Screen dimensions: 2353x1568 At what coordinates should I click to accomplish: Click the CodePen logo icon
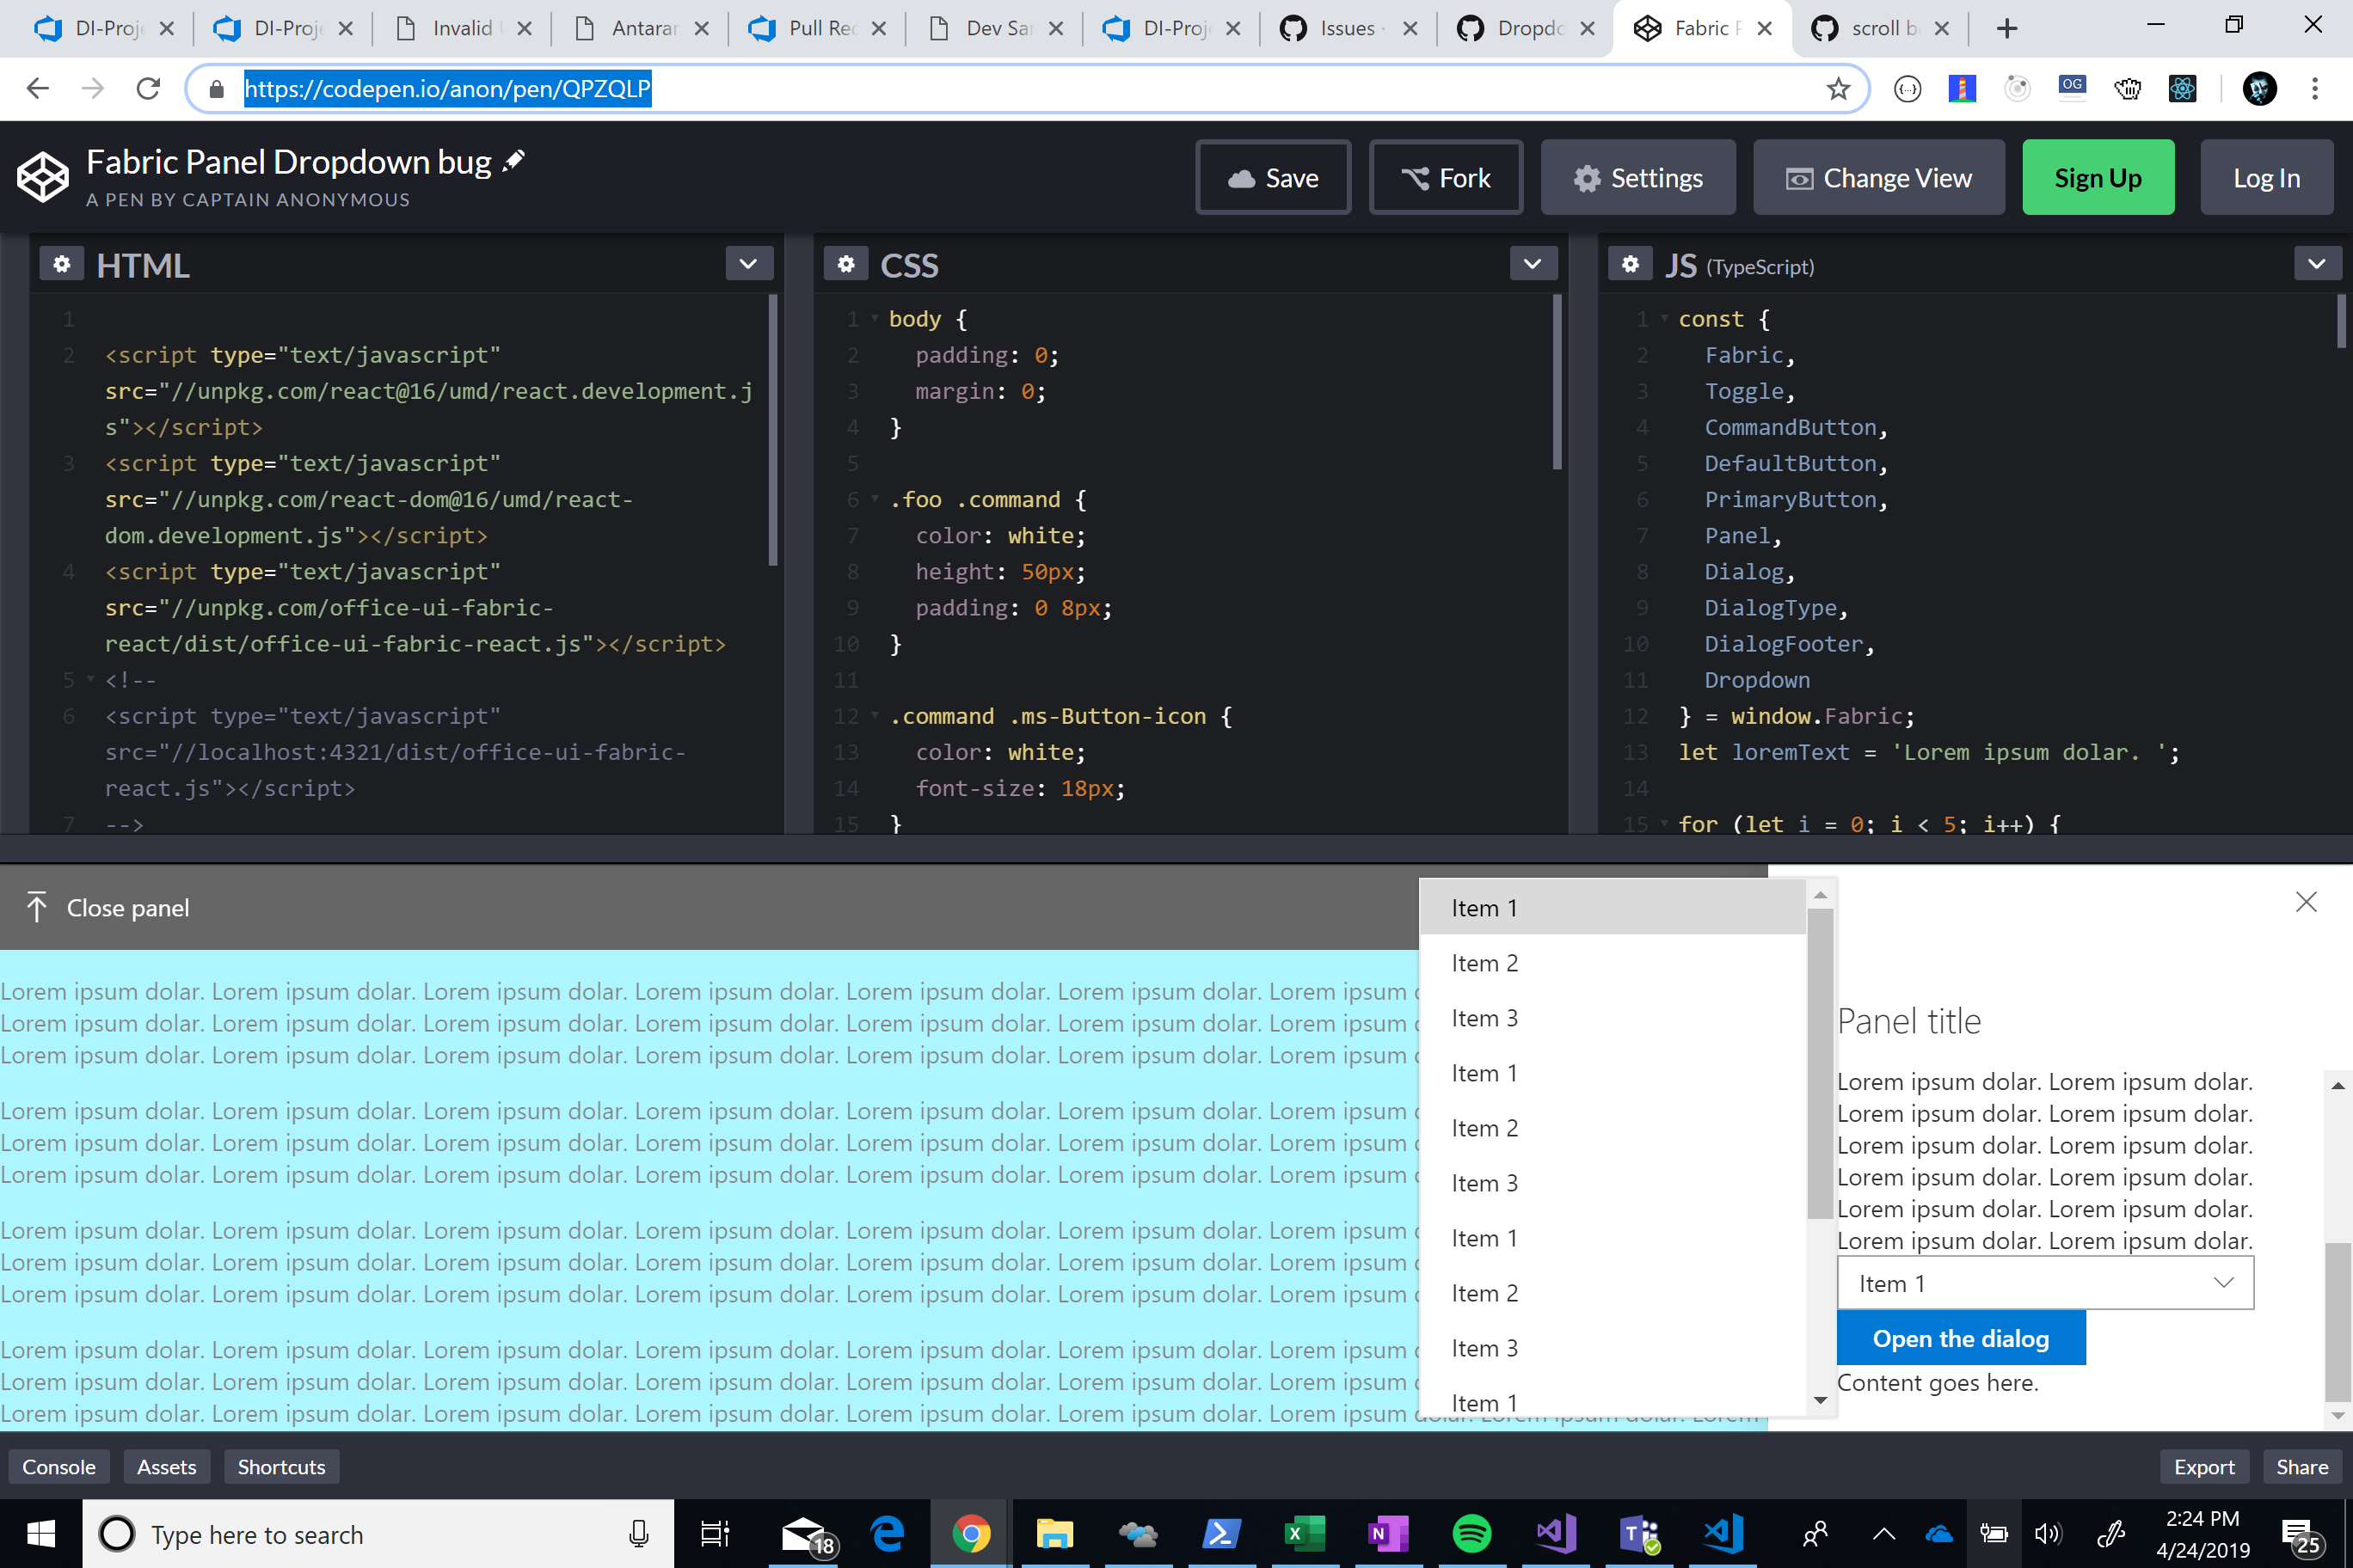(42, 177)
